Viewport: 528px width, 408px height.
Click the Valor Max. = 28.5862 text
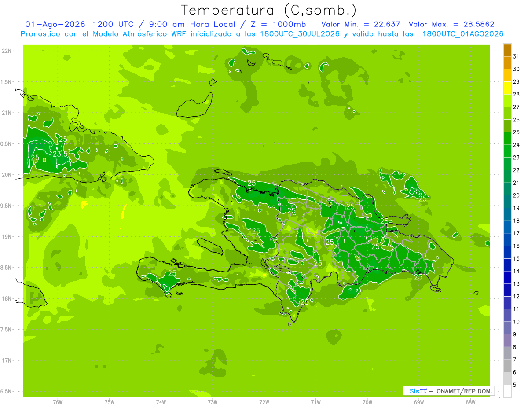[454, 24]
